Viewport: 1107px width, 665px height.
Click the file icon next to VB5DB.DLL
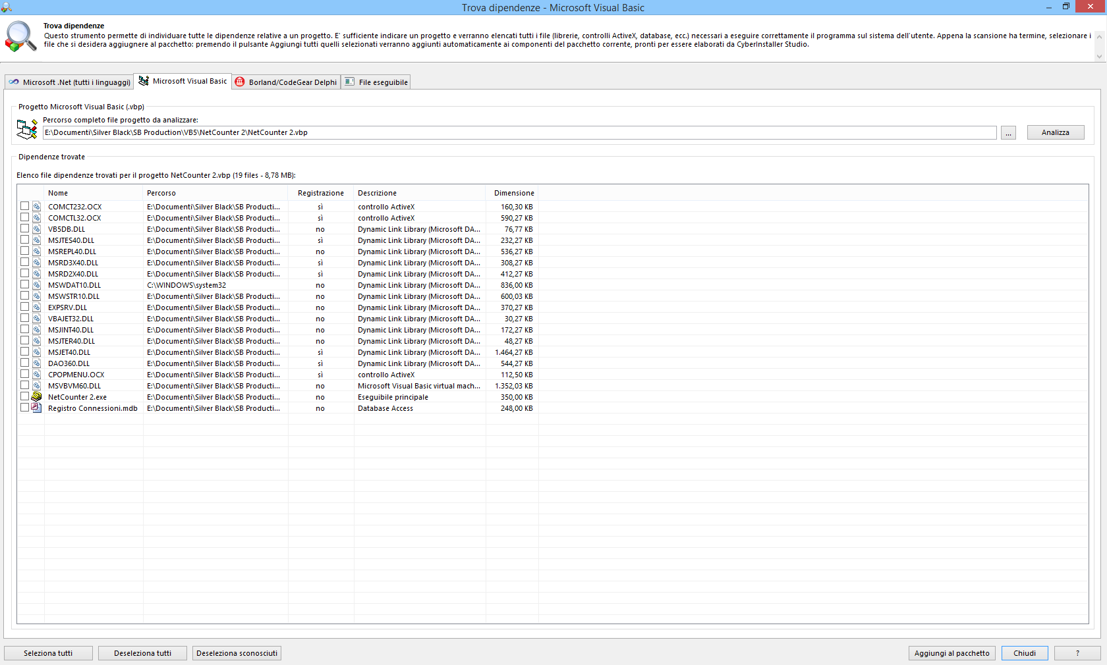tap(37, 229)
